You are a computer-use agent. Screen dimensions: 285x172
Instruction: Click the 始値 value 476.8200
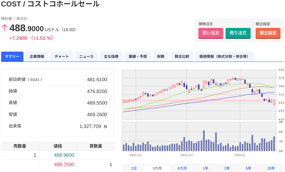pos(97,91)
